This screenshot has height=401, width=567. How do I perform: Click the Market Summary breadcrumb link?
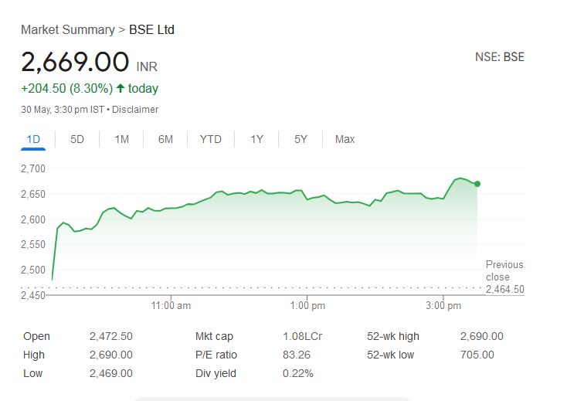coord(66,30)
